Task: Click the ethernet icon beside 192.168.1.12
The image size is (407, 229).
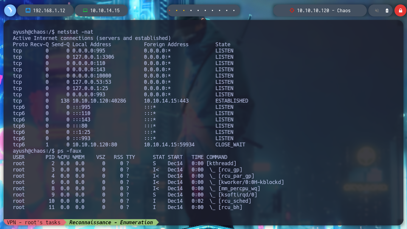Action: [x=28, y=10]
